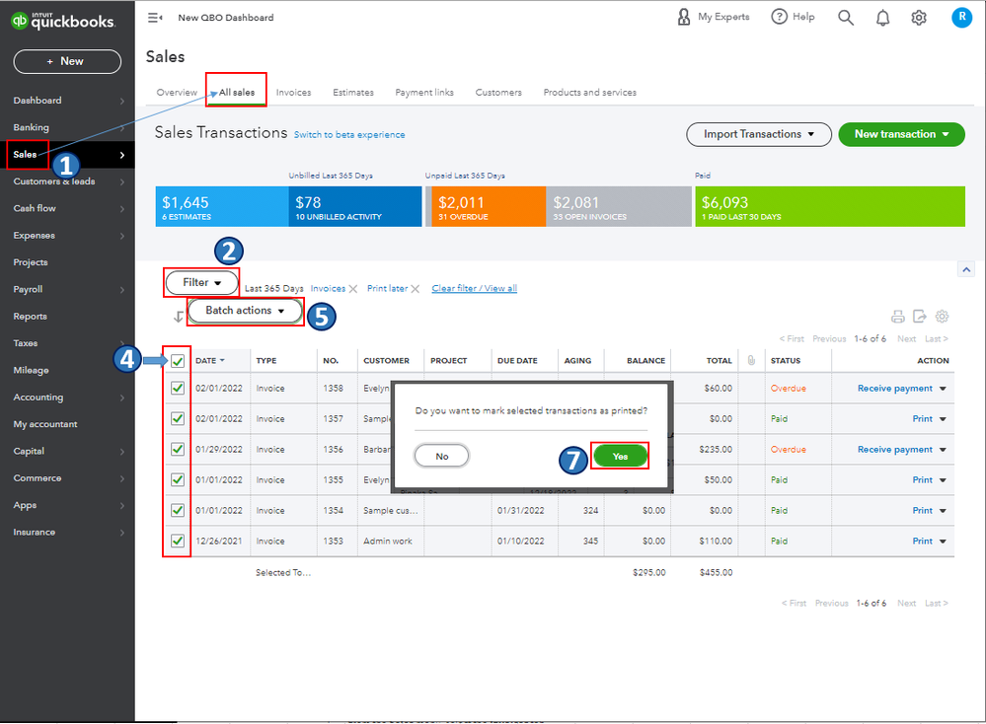Click the + New button
986x724 pixels.
click(x=67, y=61)
